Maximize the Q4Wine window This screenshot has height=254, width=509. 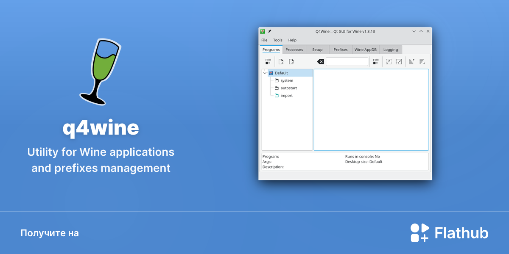point(421,31)
